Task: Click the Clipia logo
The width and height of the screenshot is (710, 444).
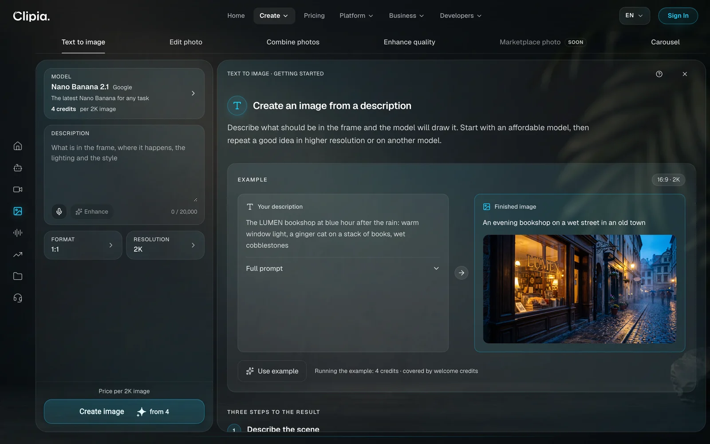Action: pos(32,16)
